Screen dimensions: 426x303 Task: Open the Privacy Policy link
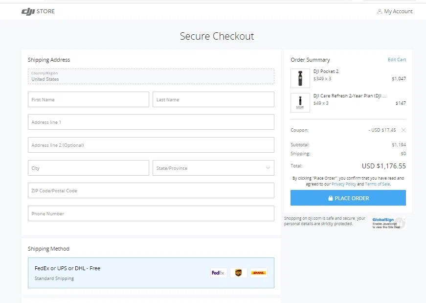click(x=344, y=184)
